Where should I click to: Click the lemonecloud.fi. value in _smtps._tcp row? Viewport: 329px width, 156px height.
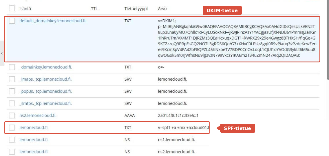click(173, 103)
